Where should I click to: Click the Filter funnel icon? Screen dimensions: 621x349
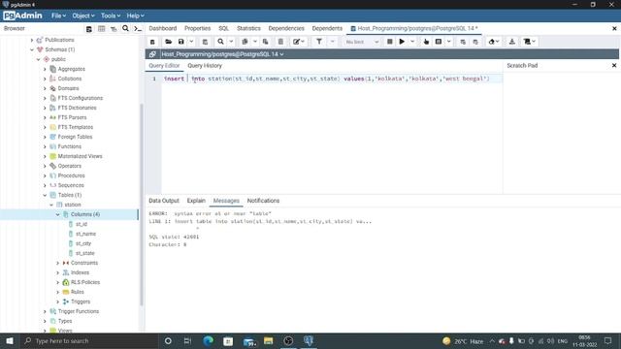point(319,42)
